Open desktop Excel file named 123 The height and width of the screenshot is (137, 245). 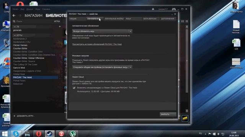[236, 44]
